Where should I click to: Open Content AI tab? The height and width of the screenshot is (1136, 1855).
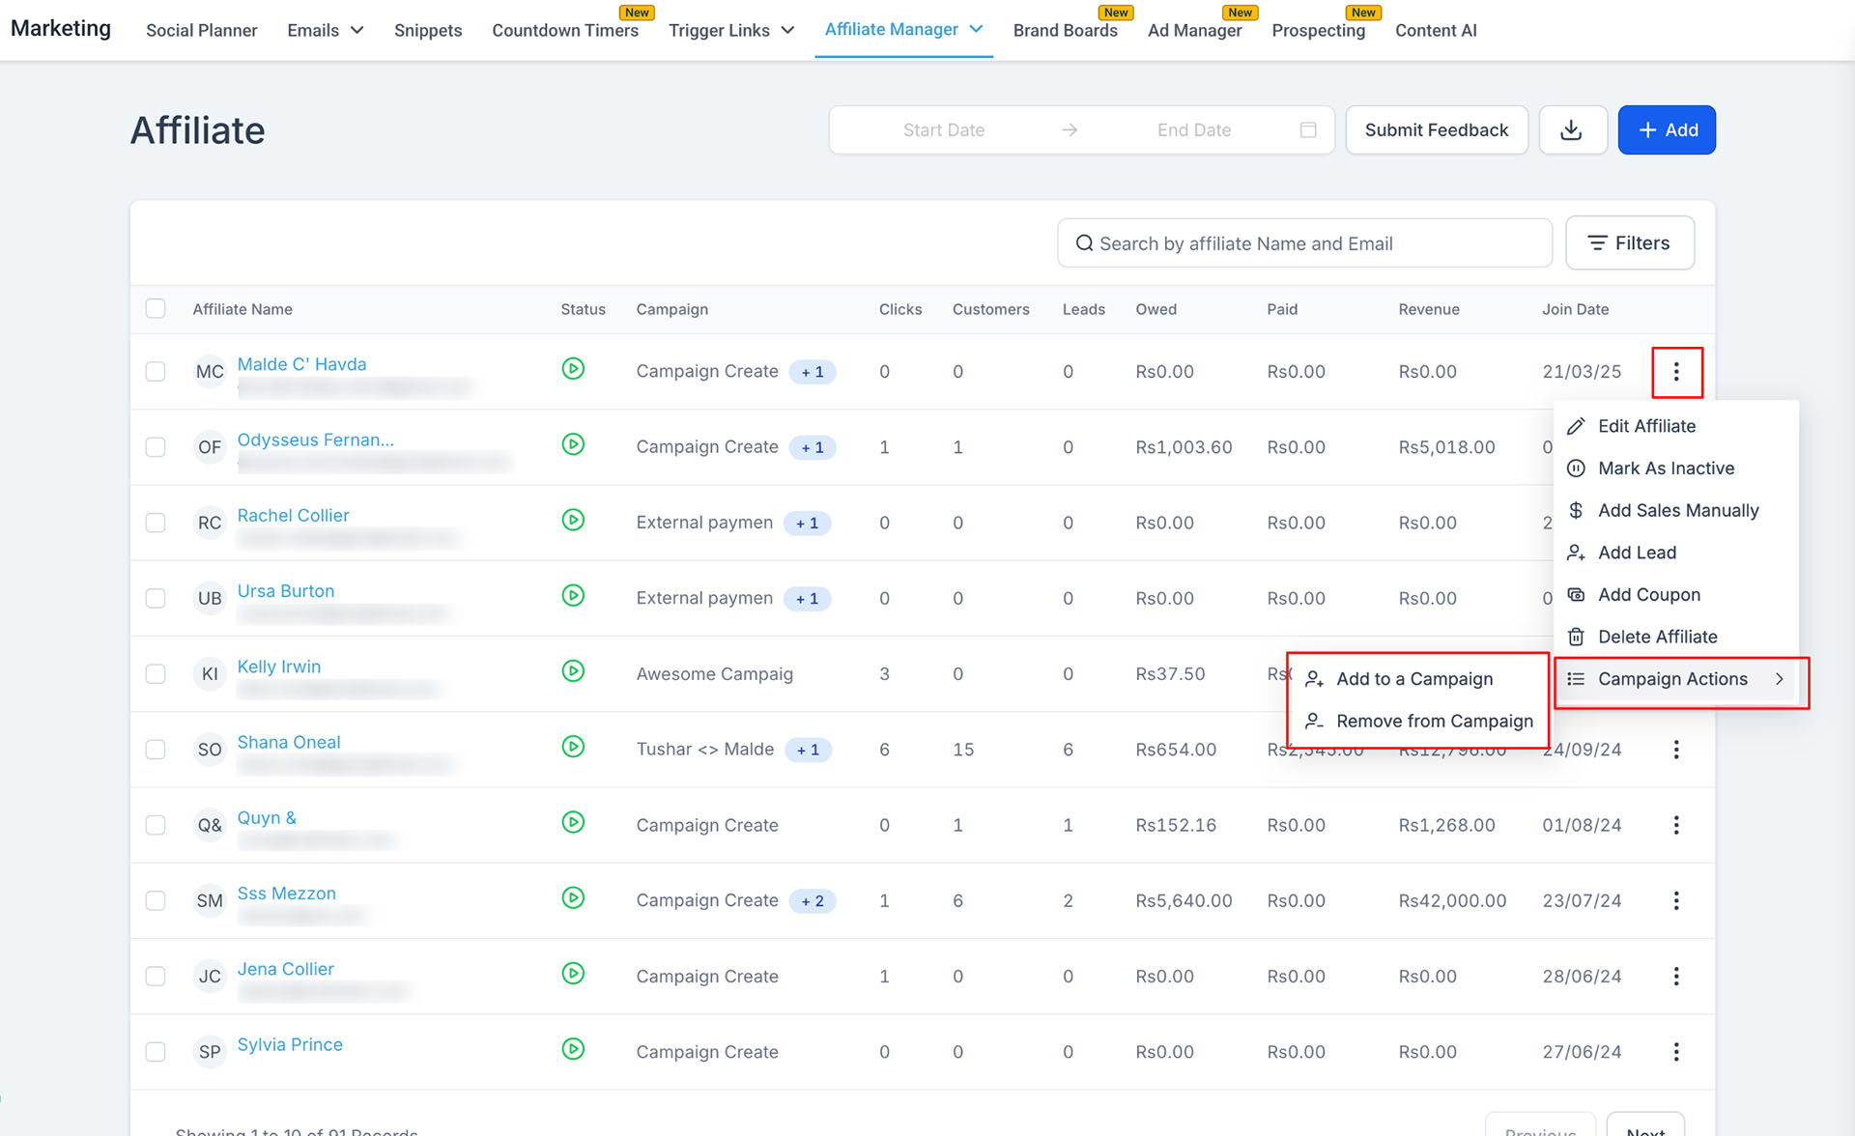coord(1436,30)
